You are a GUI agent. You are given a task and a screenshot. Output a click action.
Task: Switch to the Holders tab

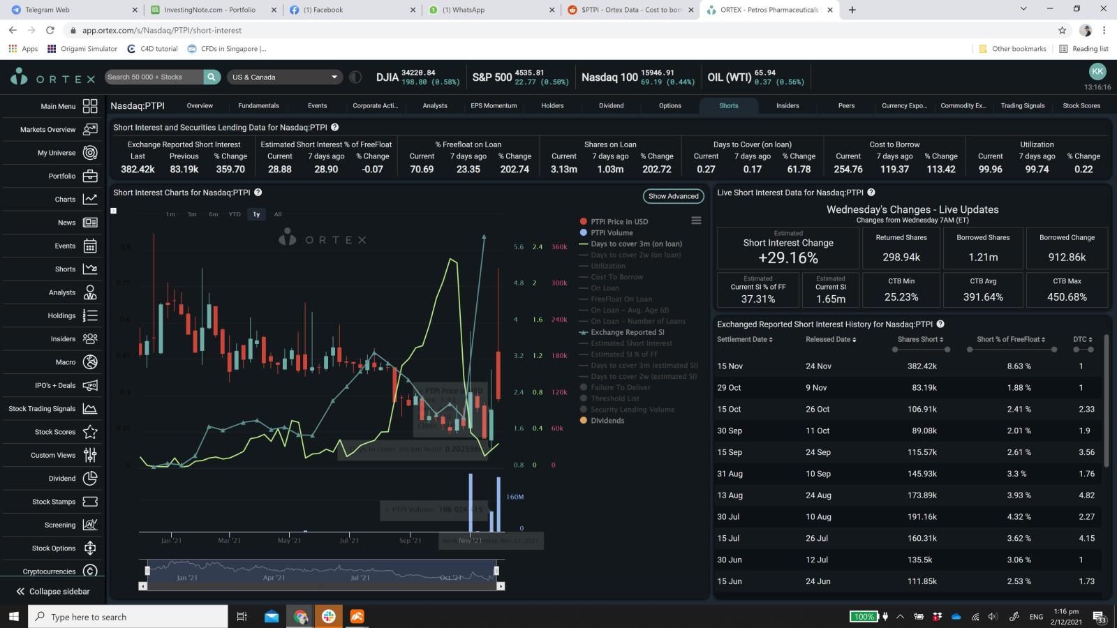[x=552, y=106]
